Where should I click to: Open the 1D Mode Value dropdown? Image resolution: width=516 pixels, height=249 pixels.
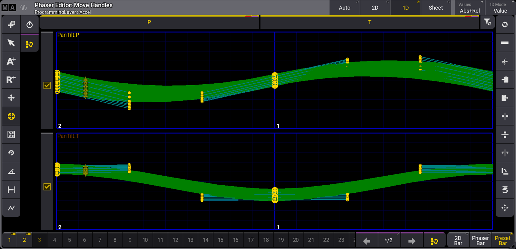pos(500,8)
